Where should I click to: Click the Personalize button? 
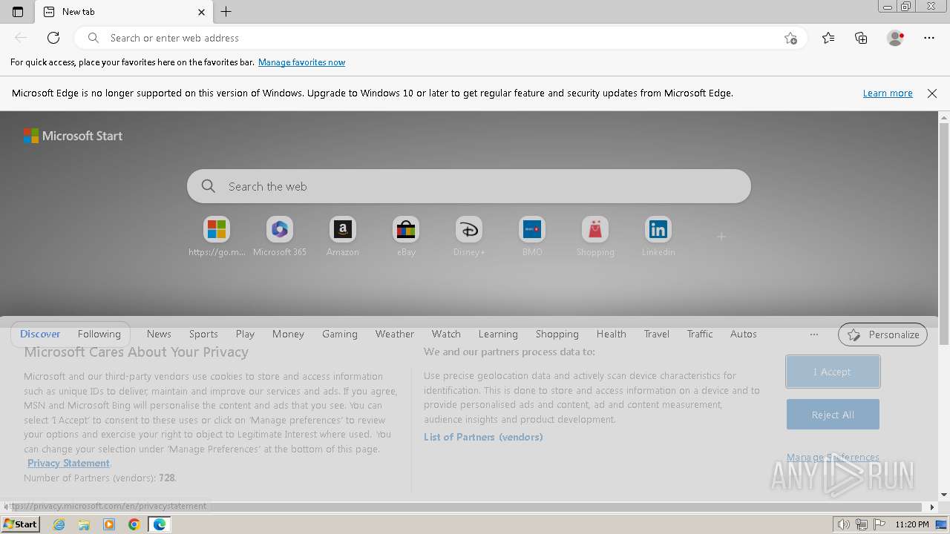(883, 334)
